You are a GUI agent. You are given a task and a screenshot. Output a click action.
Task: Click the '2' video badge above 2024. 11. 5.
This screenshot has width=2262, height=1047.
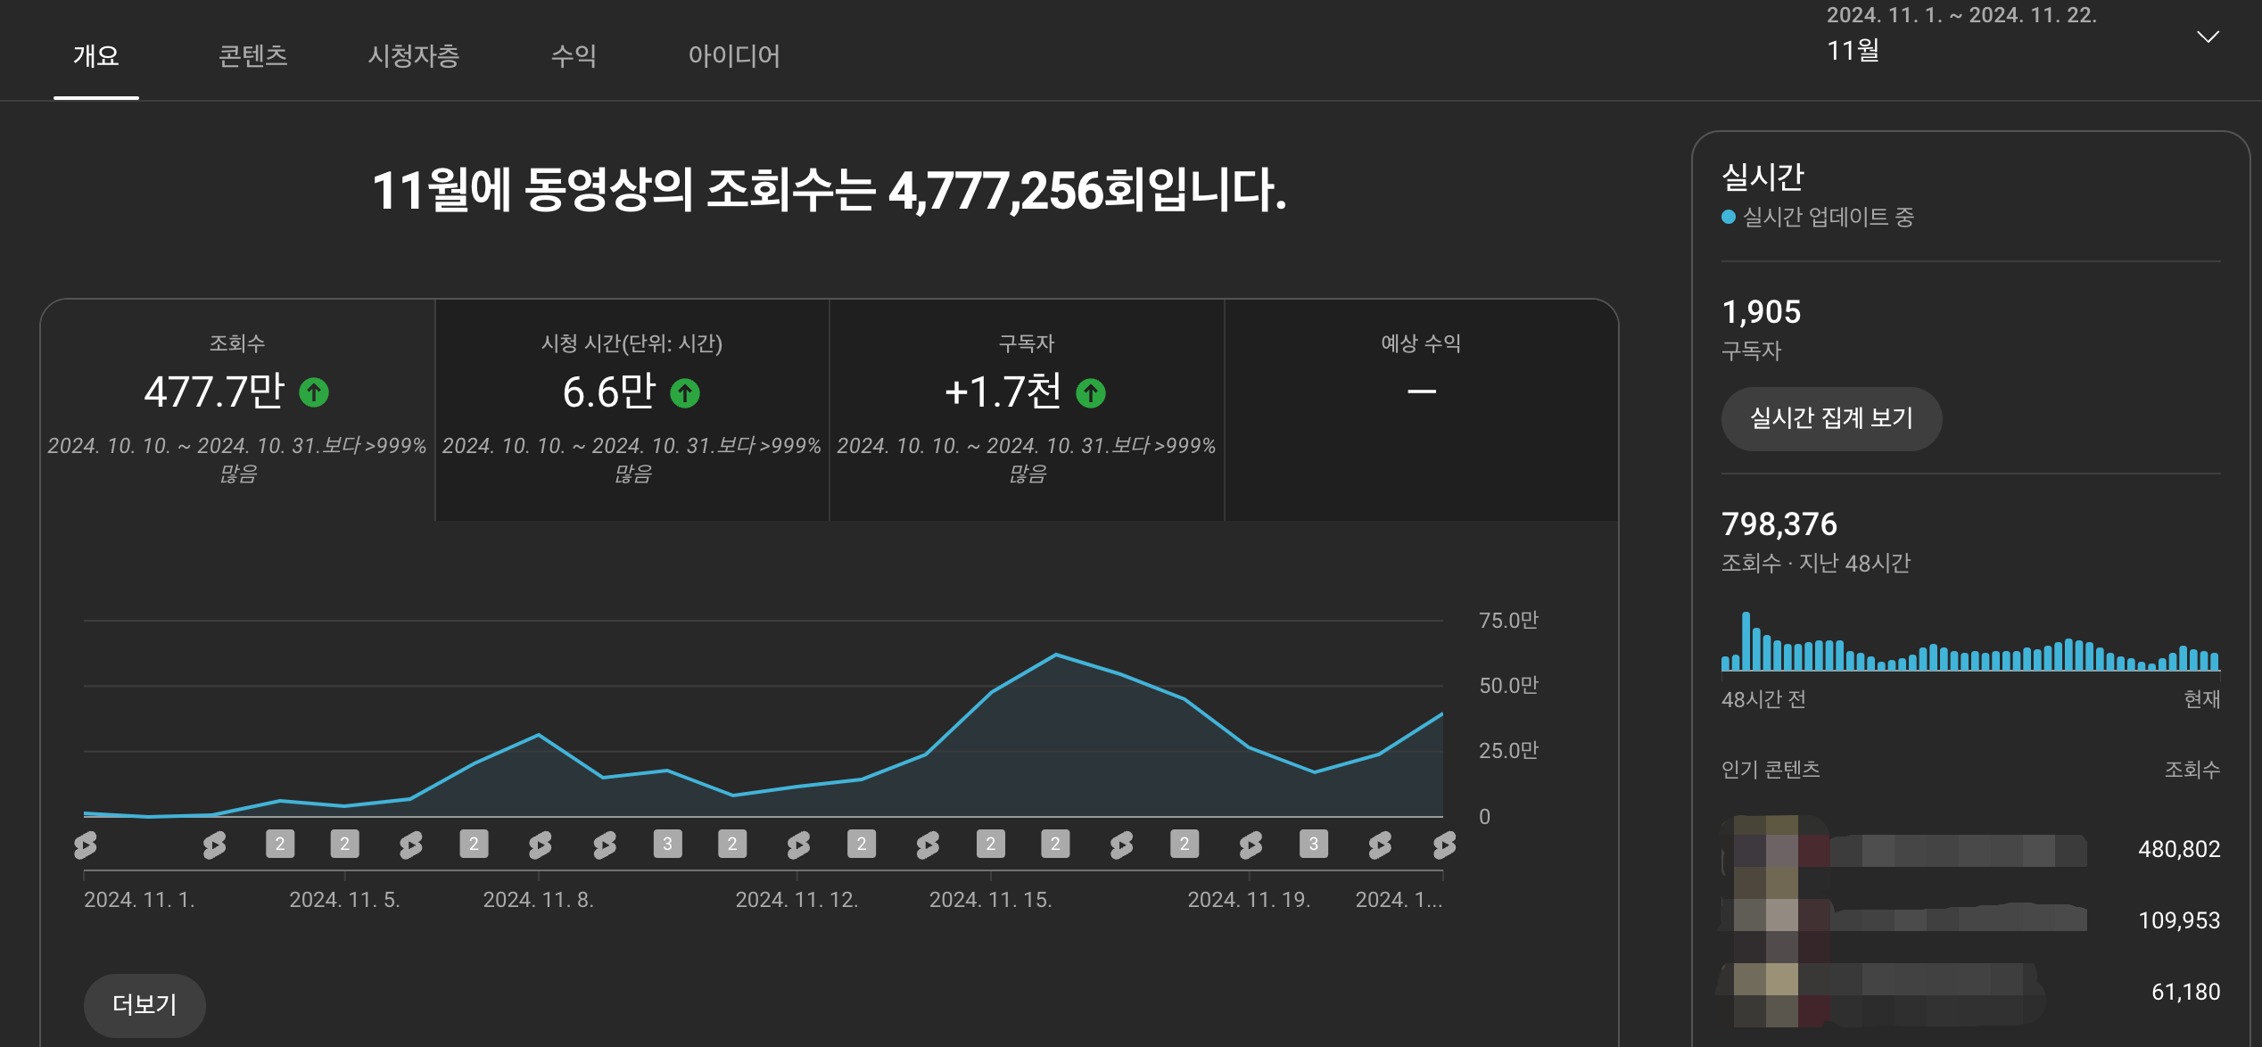345,844
